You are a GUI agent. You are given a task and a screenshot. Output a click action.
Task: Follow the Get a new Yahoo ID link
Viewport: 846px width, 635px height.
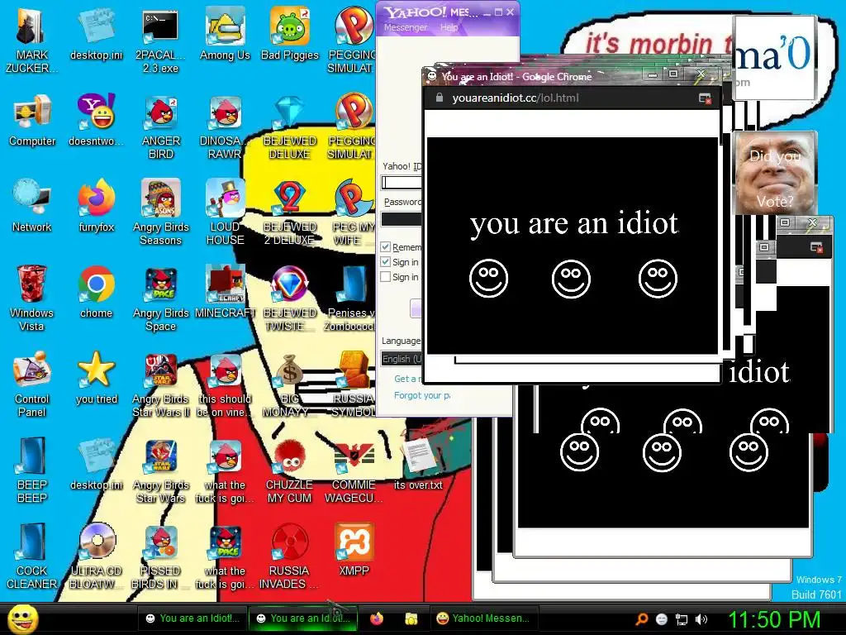tap(407, 379)
